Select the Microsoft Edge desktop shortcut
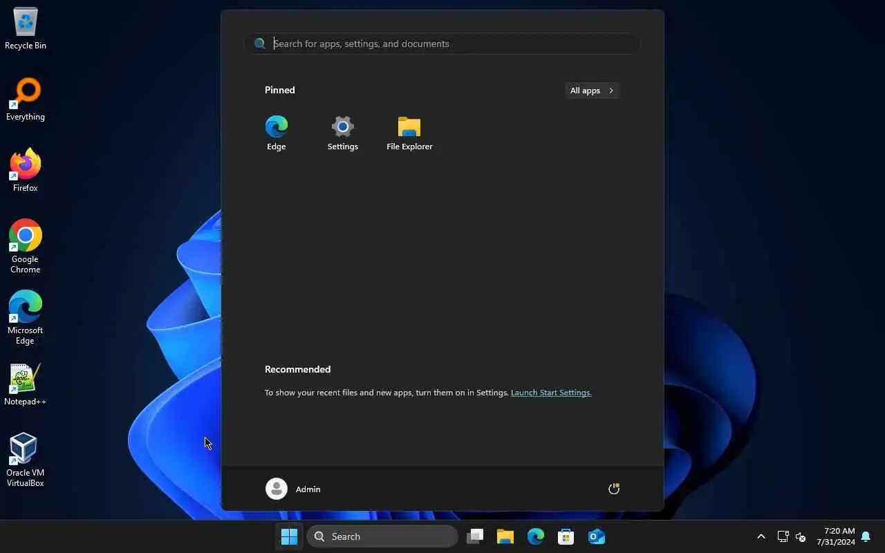This screenshot has height=553, width=885. point(26,317)
